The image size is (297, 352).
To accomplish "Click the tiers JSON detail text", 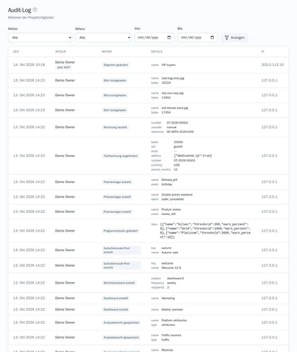I will 205,231.
